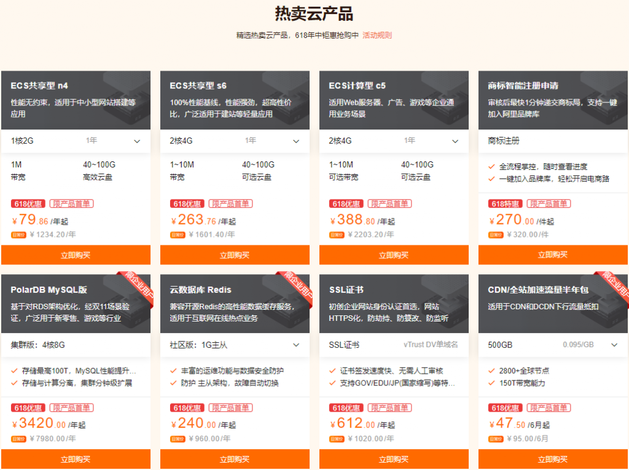Viewport: 629px width, 470px height.
Task: Click the 618优惠 badge on ECS n4
Action: [x=28, y=204]
